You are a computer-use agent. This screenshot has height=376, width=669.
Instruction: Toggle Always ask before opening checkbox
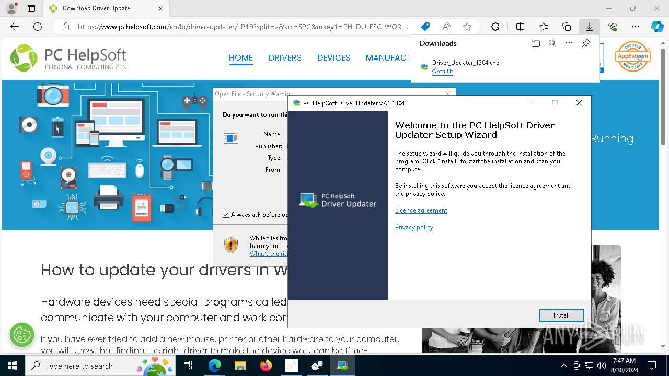click(x=226, y=214)
